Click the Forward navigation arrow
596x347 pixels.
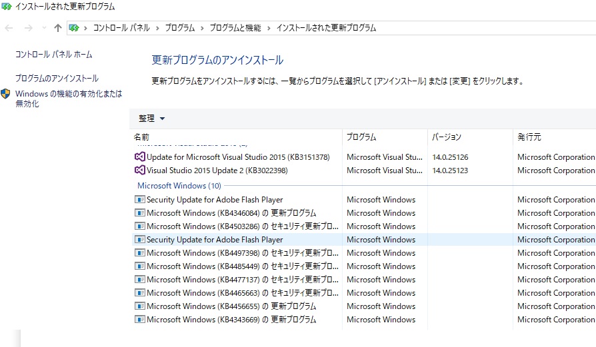click(x=29, y=28)
